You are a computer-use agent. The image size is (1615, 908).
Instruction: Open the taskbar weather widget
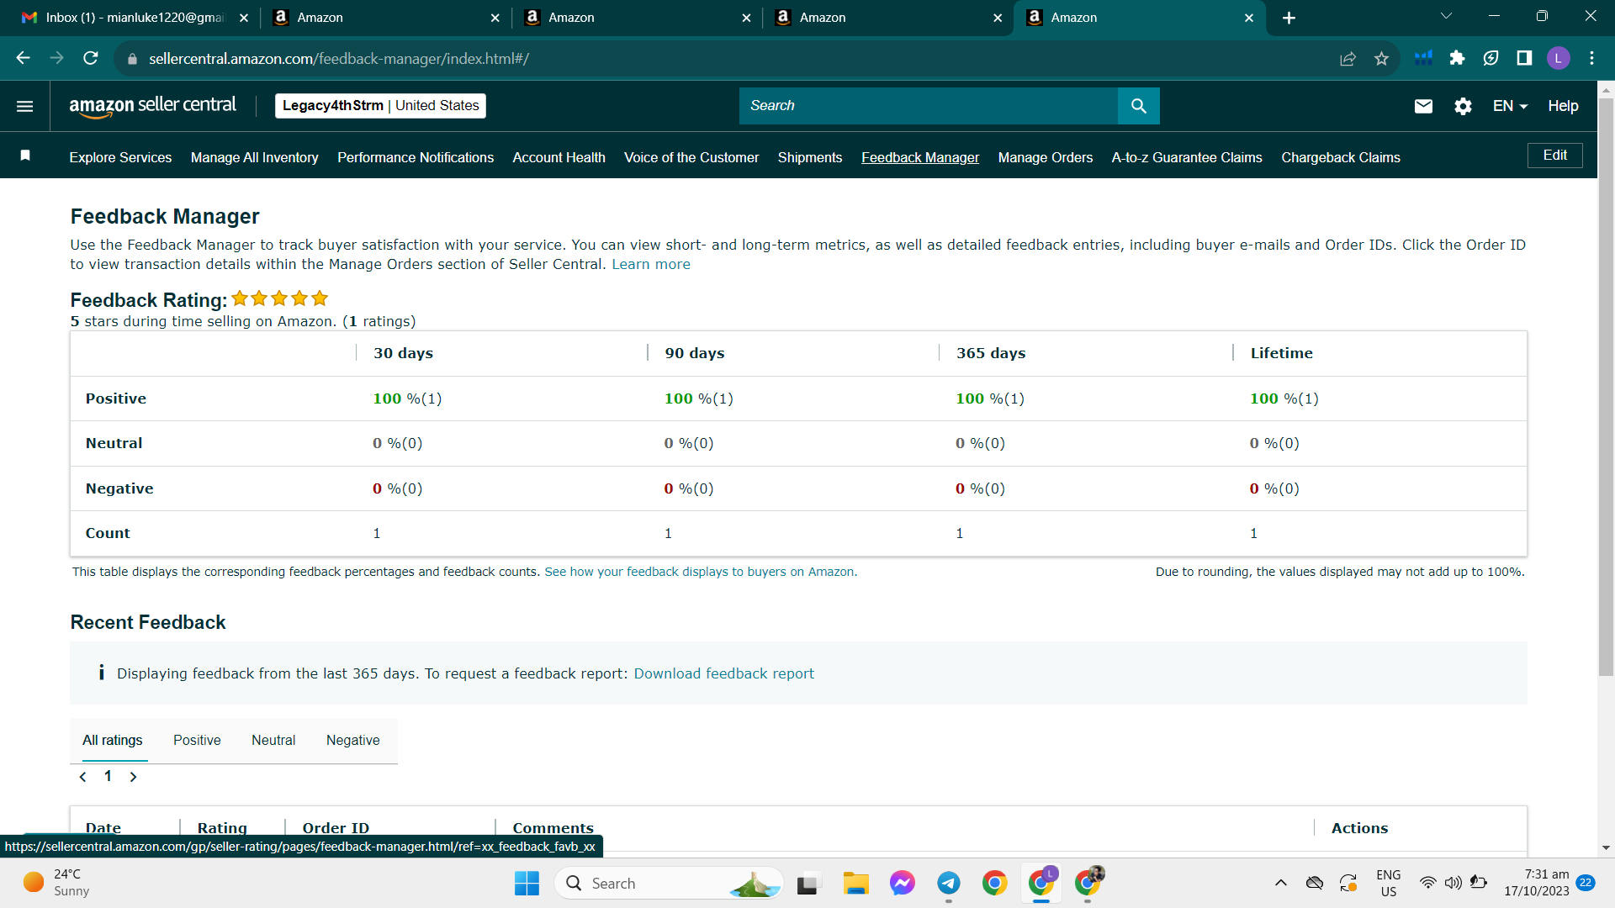tap(56, 883)
